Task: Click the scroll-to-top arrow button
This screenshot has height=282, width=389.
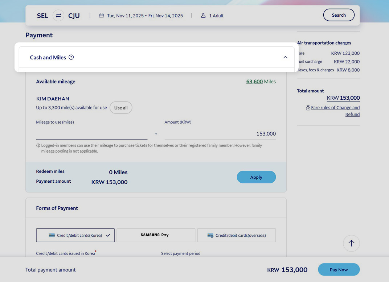Action: coord(351,244)
